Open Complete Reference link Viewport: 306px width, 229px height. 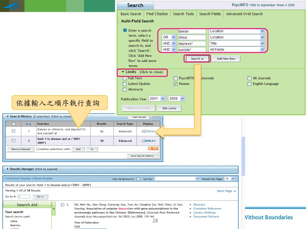tap(207, 208)
